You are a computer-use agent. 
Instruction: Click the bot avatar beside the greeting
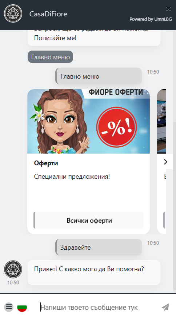13,269
